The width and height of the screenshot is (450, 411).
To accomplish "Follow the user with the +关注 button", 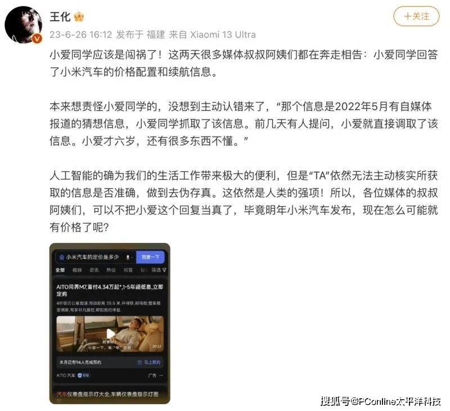I will [x=416, y=16].
